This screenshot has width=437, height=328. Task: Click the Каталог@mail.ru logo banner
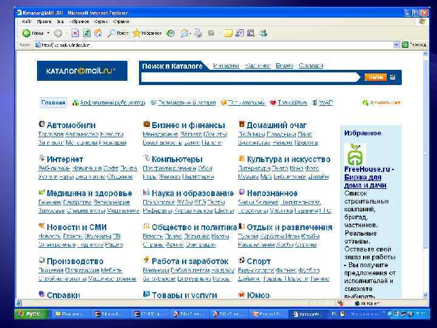click(x=82, y=71)
